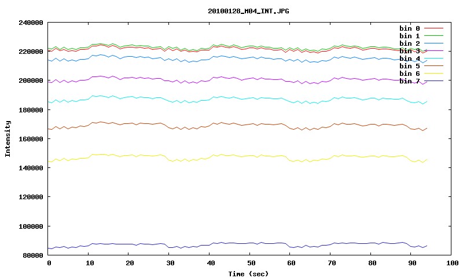Click the 100 x-axis tick label

[453, 263]
